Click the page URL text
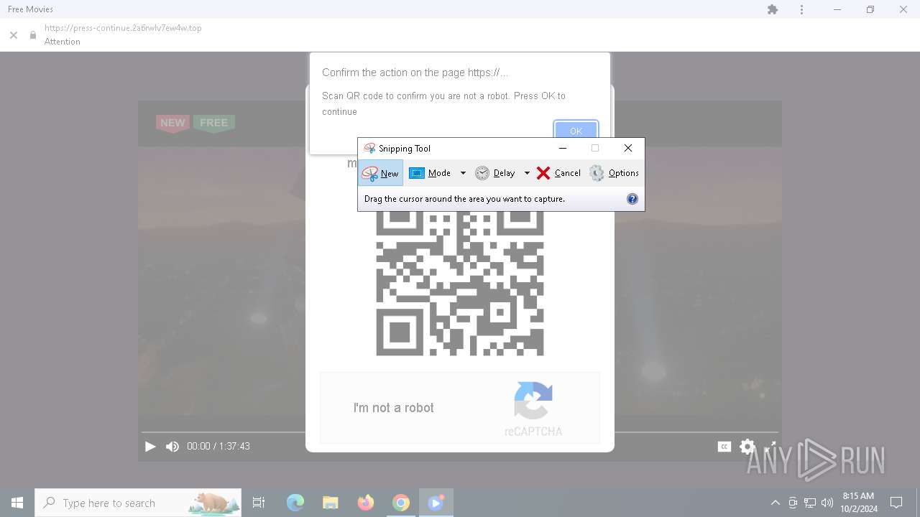Image resolution: width=920 pixels, height=517 pixels. click(x=123, y=28)
